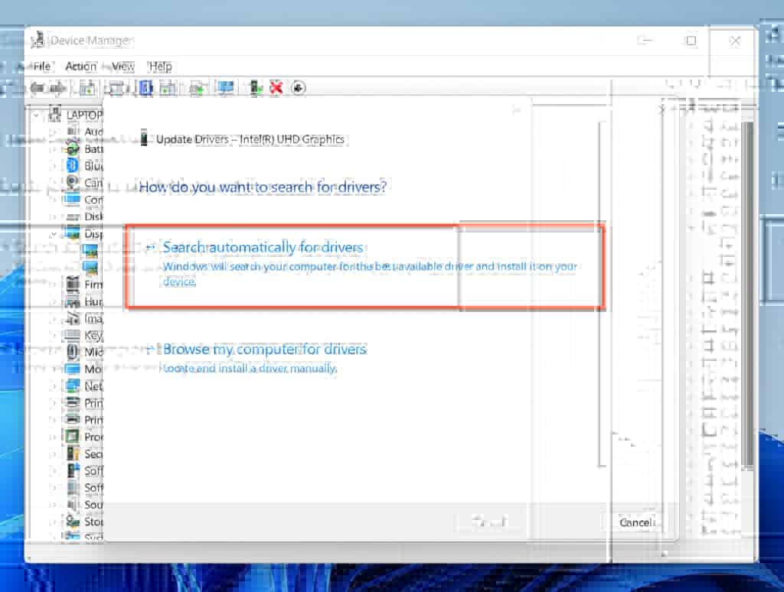Screen dimensions: 784x592
Task: Choose Search automatically for drivers
Action: 365,266
